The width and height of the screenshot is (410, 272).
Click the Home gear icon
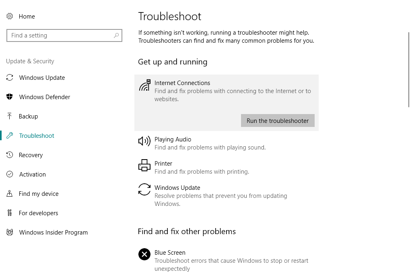10,17
